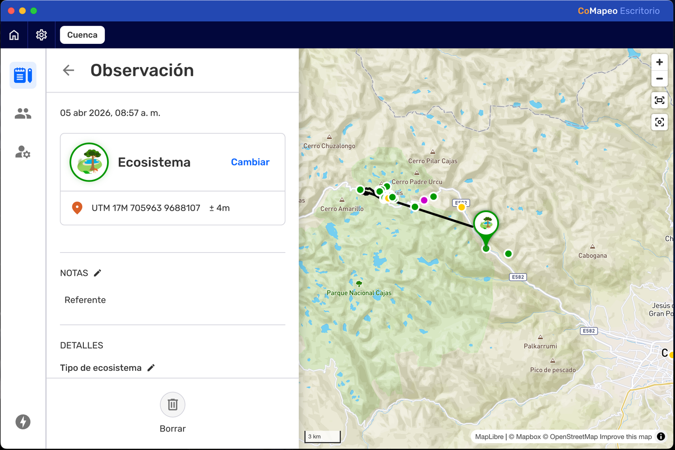
Task: Open the OpenStreetMap attribution link
Action: 570,437
